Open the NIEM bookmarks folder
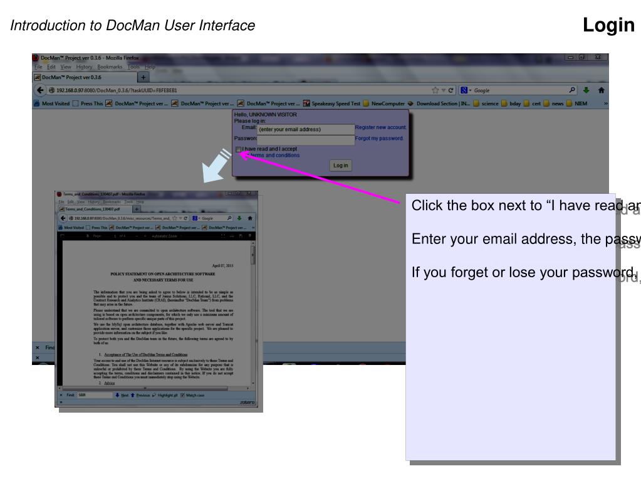641x481 pixels. coord(577,103)
